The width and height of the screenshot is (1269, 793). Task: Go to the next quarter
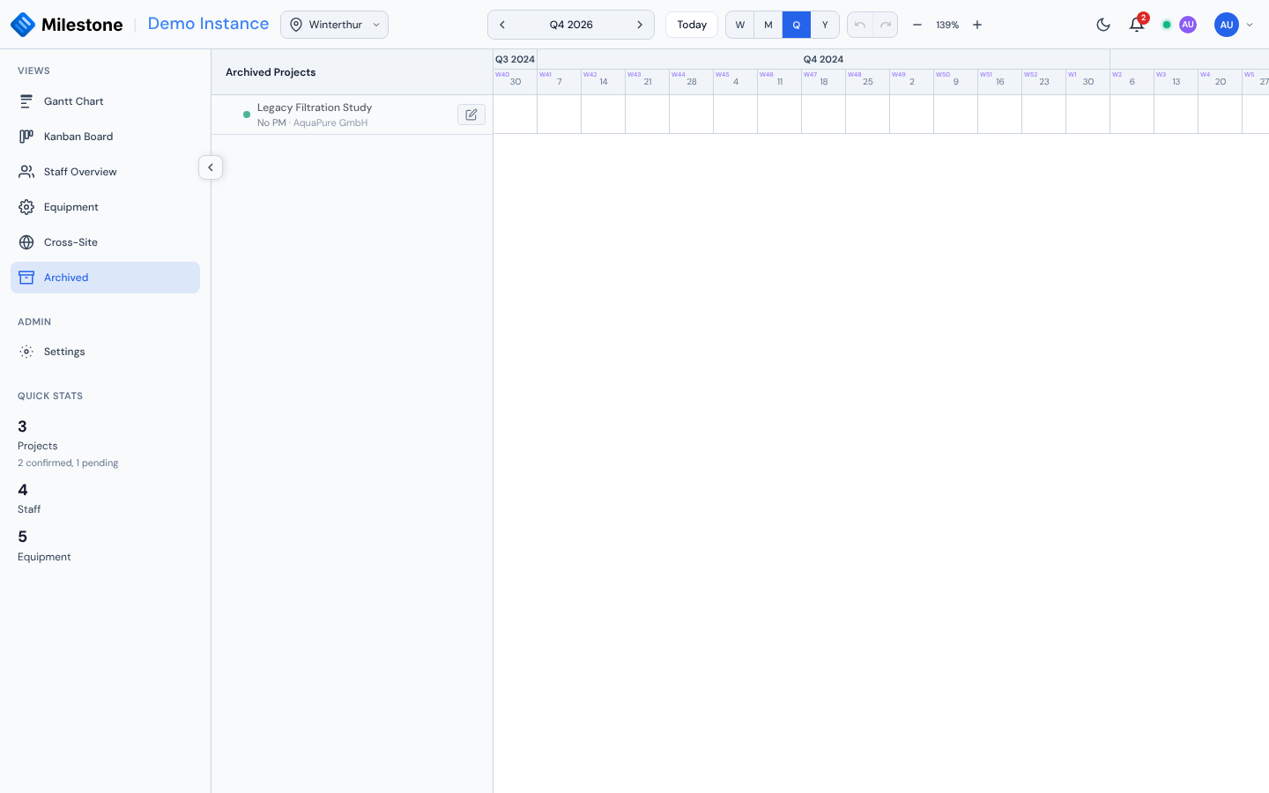click(640, 25)
